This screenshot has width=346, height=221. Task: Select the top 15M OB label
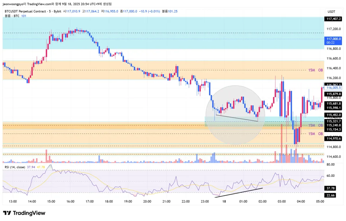[x=315, y=70]
